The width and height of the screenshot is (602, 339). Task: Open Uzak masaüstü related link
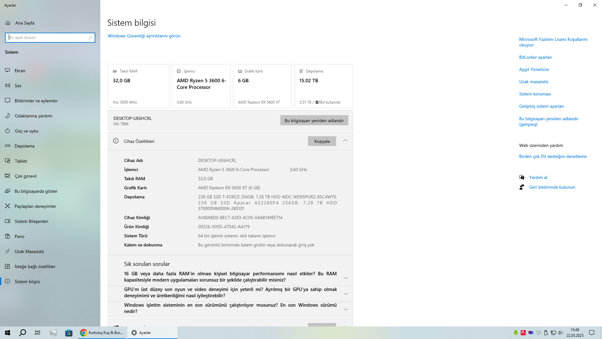coord(534,82)
